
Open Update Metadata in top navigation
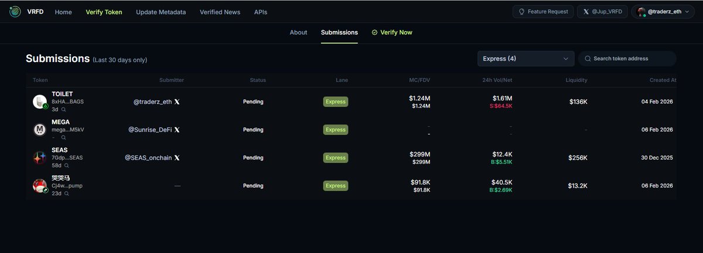pos(161,12)
